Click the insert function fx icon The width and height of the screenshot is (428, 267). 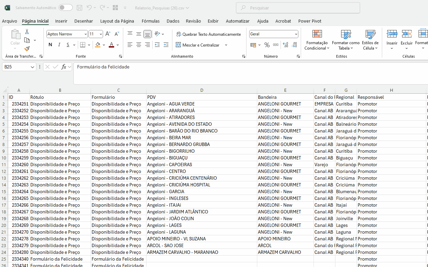pos(64,67)
